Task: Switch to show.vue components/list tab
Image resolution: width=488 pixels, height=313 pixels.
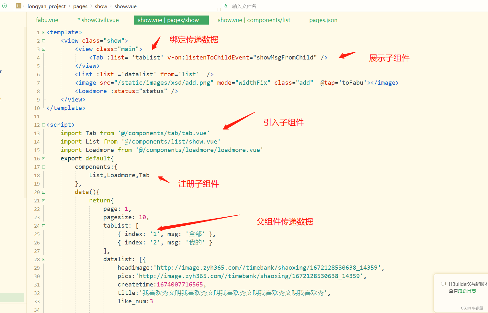Action: [254, 20]
